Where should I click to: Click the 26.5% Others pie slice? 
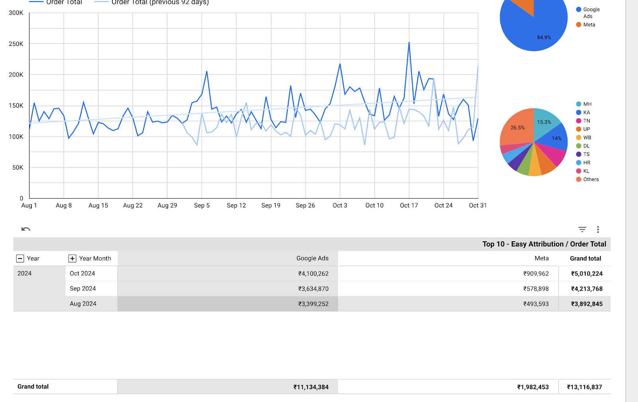click(x=517, y=128)
